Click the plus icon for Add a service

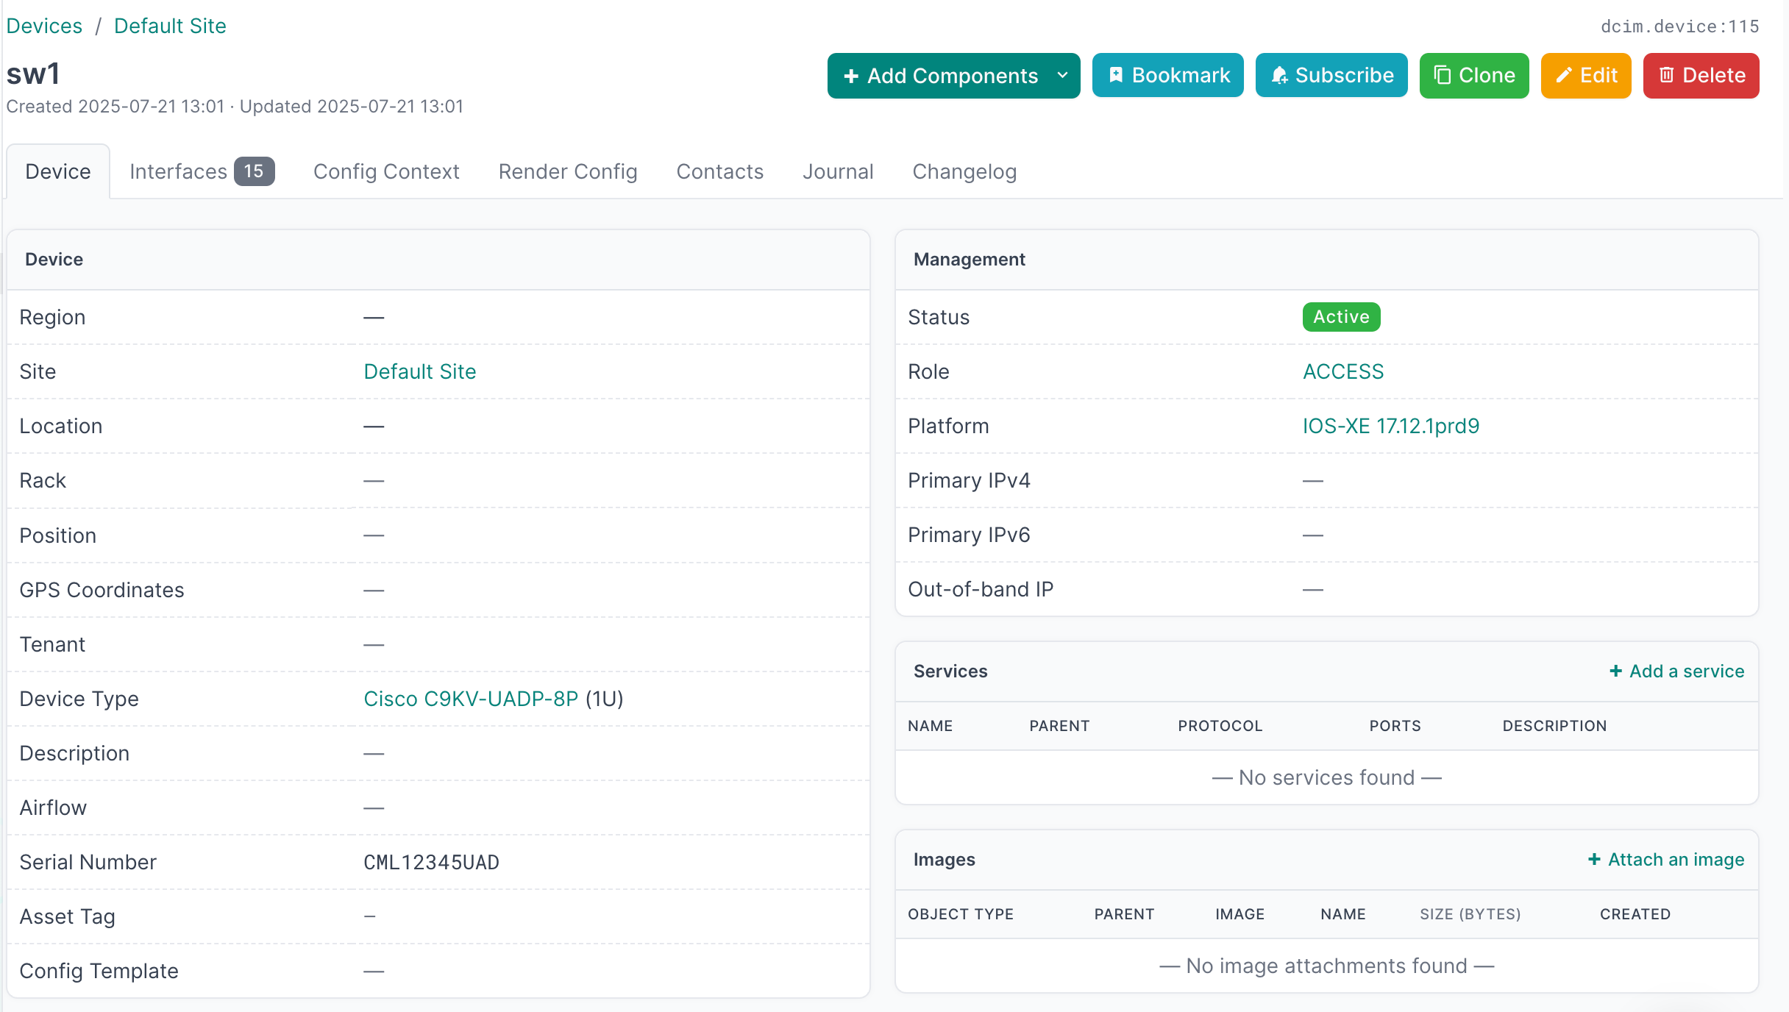[x=1616, y=671]
